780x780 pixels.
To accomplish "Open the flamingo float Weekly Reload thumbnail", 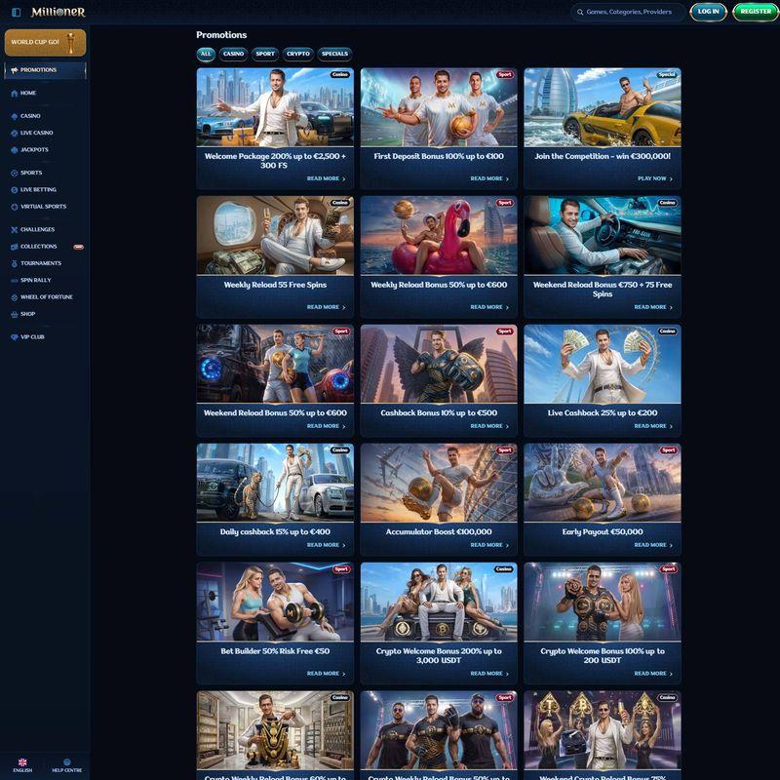I will (439, 235).
